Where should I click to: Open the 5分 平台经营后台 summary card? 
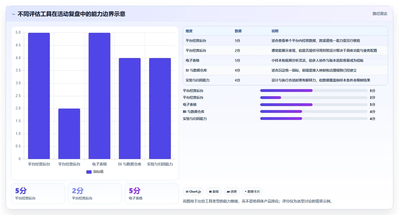38,193
